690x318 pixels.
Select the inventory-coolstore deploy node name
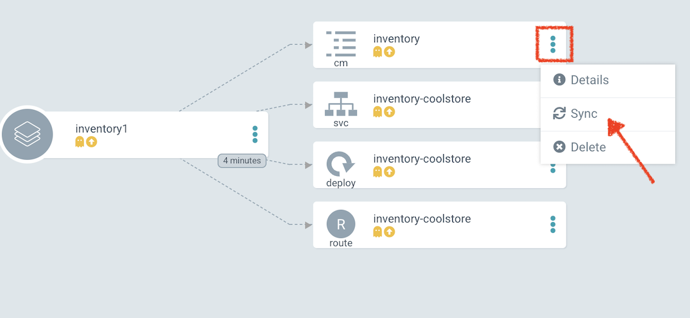pyautogui.click(x=422, y=159)
